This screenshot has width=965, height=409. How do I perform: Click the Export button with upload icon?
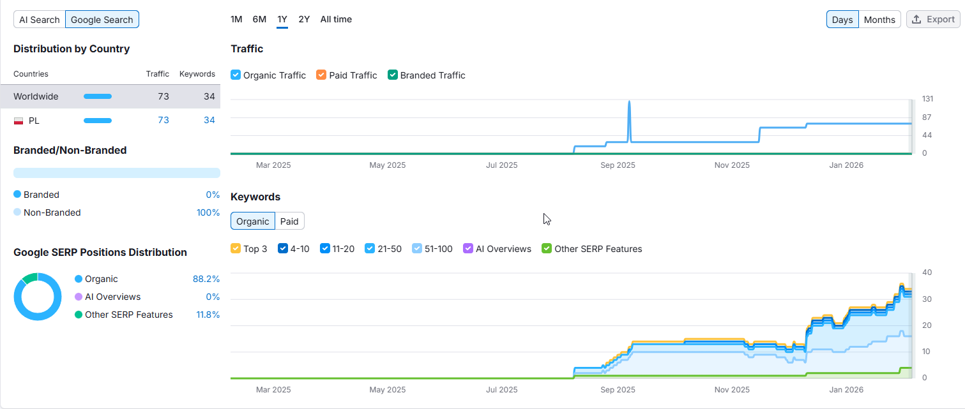[932, 19]
